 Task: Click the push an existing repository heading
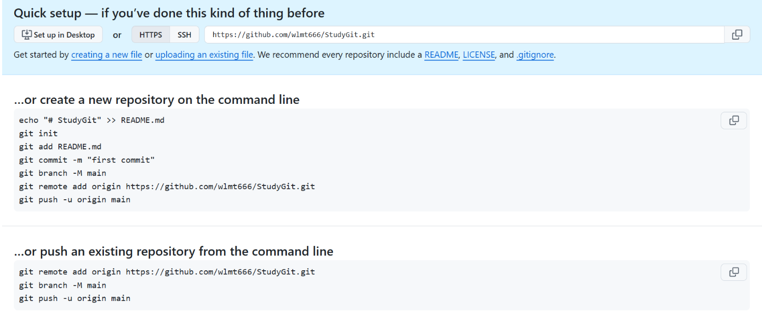[174, 251]
